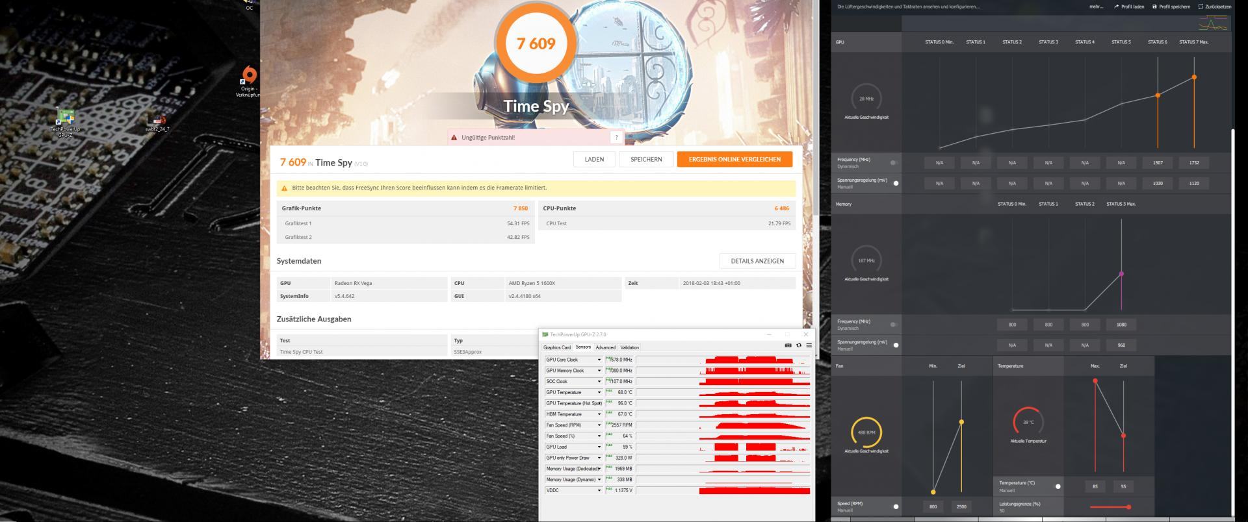
Task: Click the GPU Core Clock MAX indicator
Action: click(609, 358)
